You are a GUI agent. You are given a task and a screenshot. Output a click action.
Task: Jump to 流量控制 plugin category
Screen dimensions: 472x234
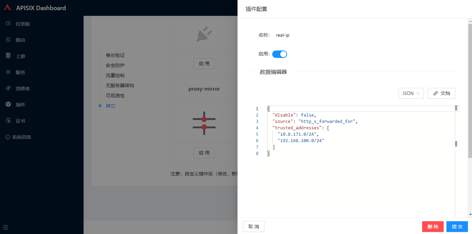115,75
